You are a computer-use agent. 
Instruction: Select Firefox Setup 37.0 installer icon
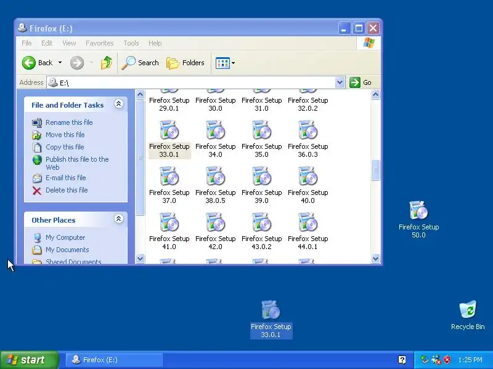tap(169, 176)
